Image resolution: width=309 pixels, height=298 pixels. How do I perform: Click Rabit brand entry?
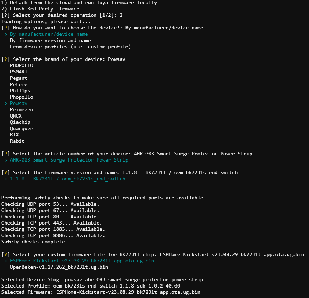point(17,141)
